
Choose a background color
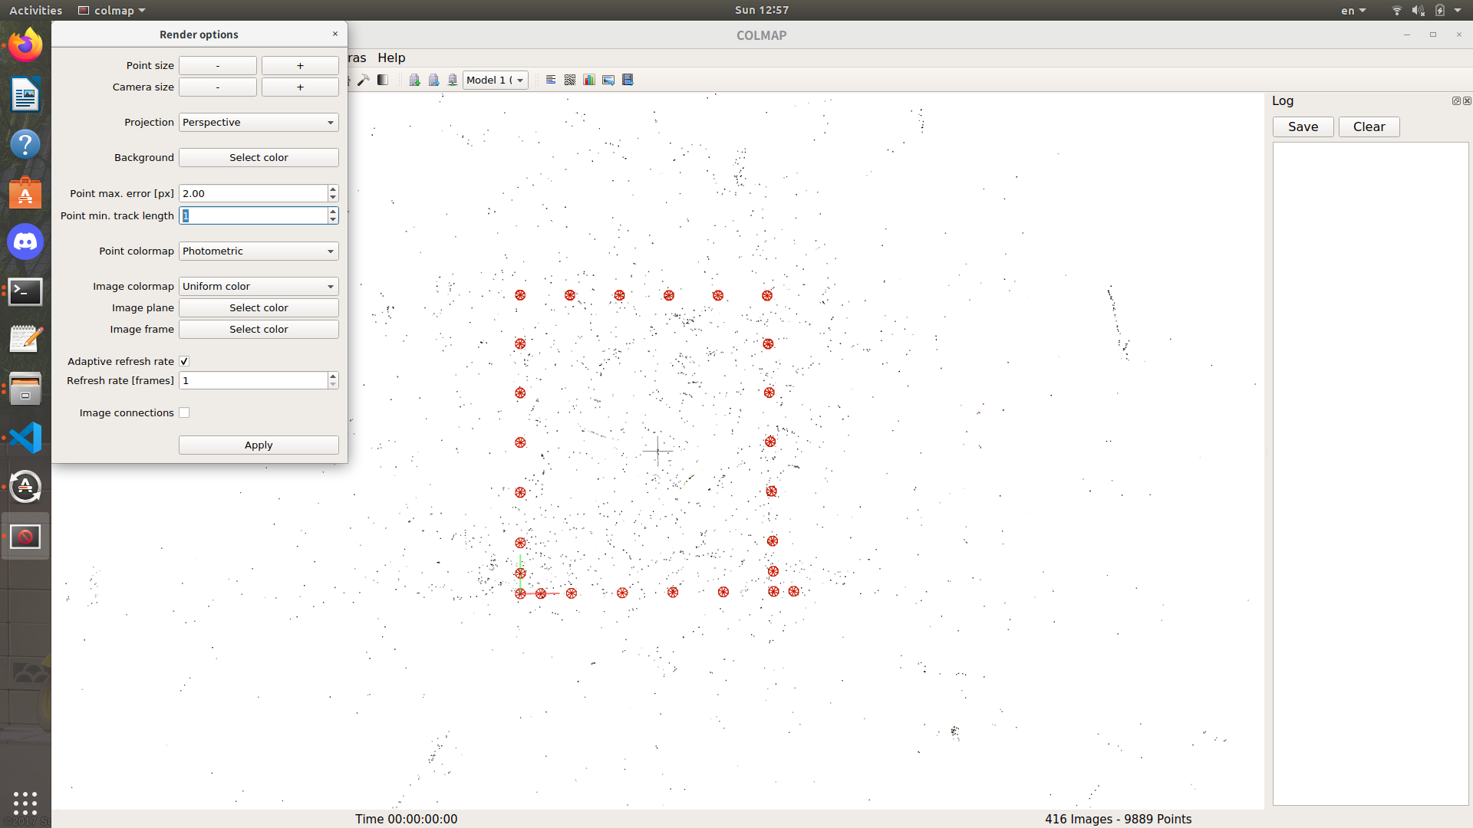[x=258, y=157]
